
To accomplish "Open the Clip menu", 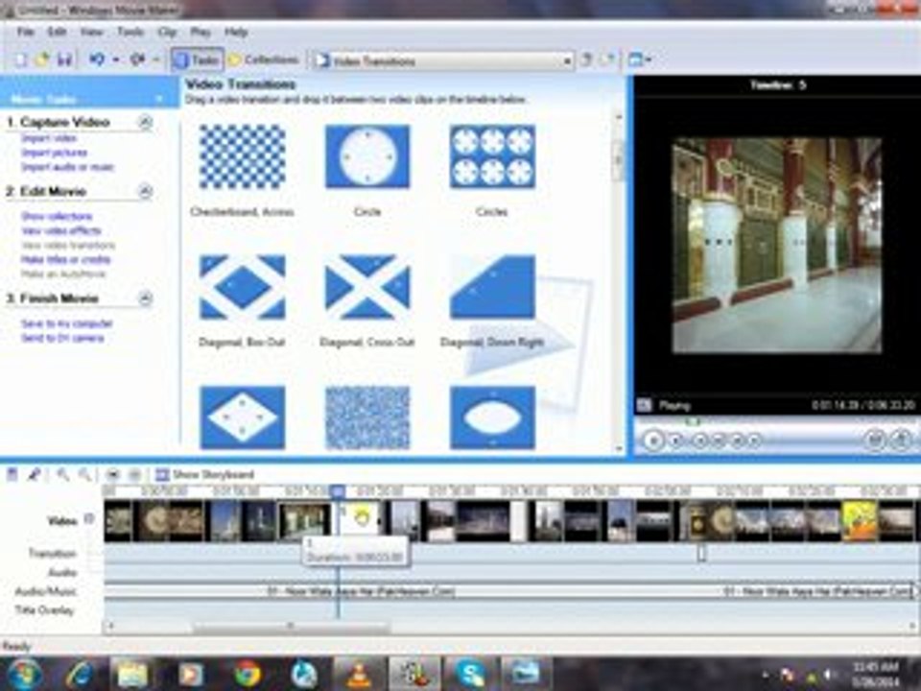I will tap(167, 32).
